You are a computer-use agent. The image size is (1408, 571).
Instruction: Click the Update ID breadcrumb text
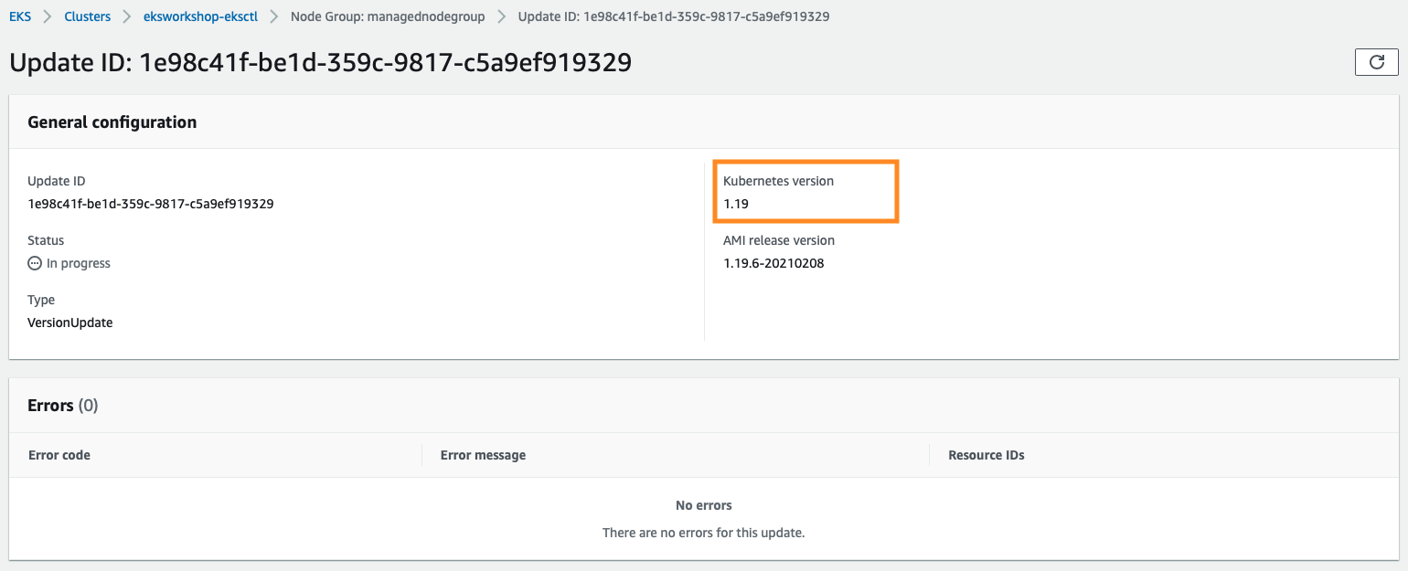[x=673, y=16]
